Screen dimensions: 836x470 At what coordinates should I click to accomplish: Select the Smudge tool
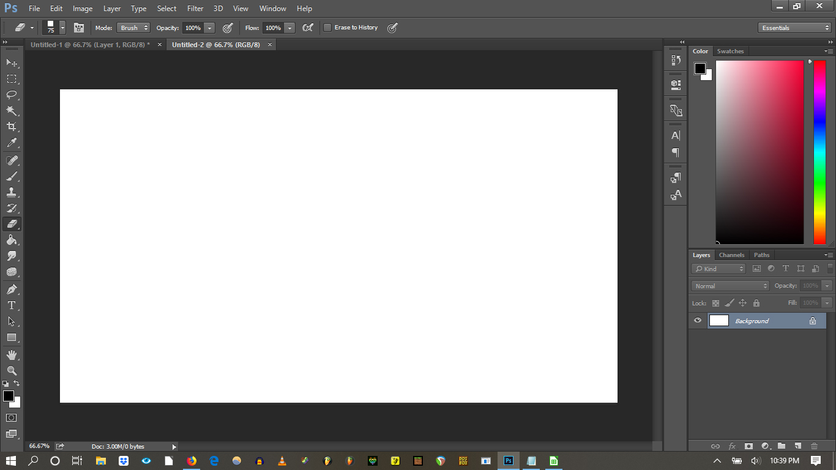coord(12,256)
